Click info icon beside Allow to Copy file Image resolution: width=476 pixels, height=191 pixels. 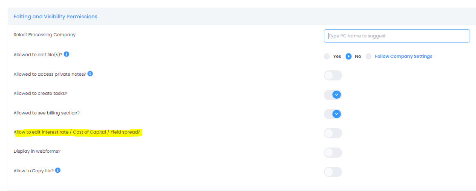click(58, 171)
